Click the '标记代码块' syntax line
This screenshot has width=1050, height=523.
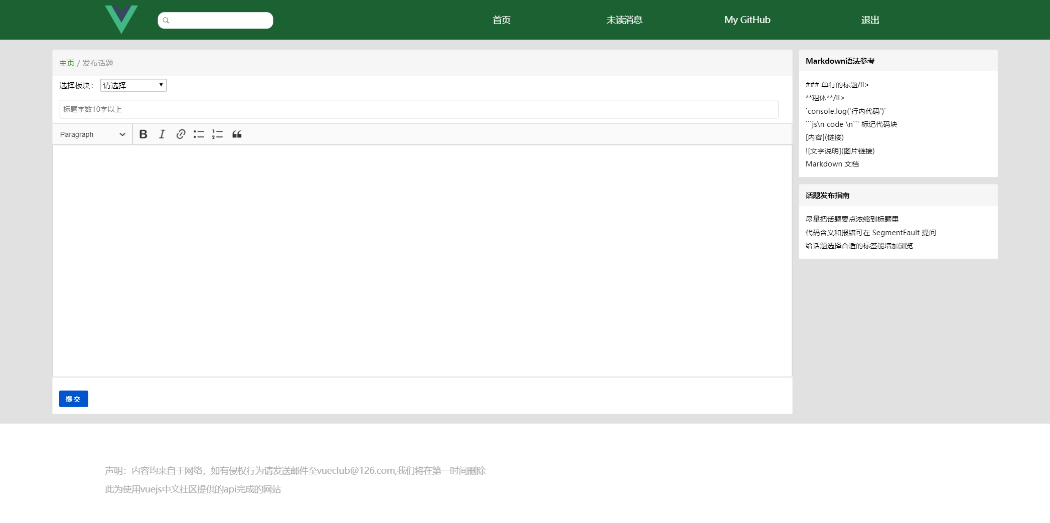pyautogui.click(x=851, y=124)
